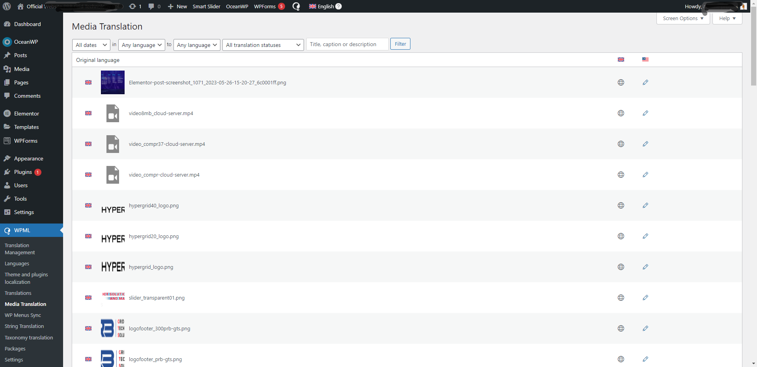Screen dimensions: 757x367
Task: Open the WPForms admin bar menu
Action: click(269, 6)
